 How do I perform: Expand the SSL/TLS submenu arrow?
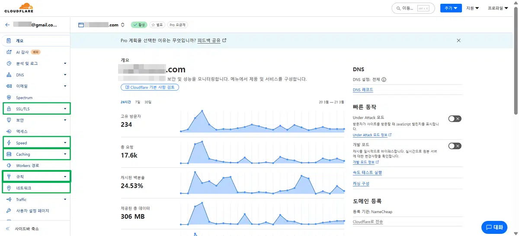(65, 109)
